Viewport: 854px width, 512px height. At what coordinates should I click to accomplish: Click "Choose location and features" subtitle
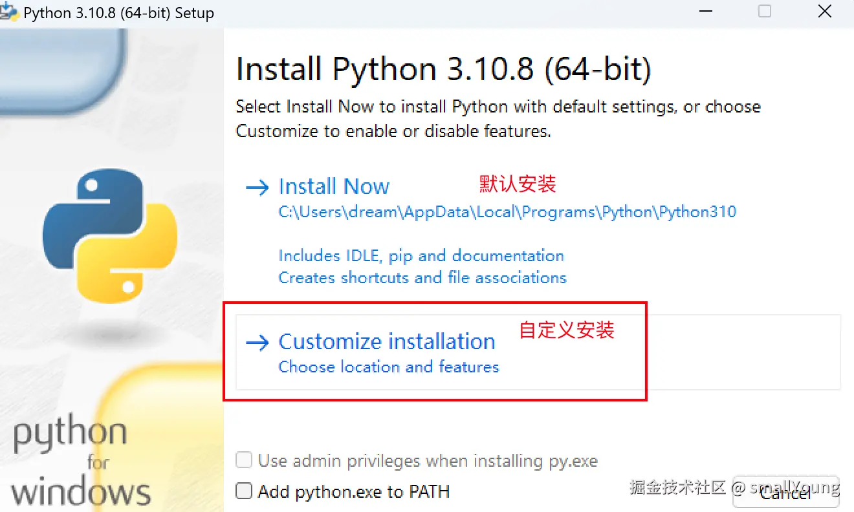click(x=389, y=367)
